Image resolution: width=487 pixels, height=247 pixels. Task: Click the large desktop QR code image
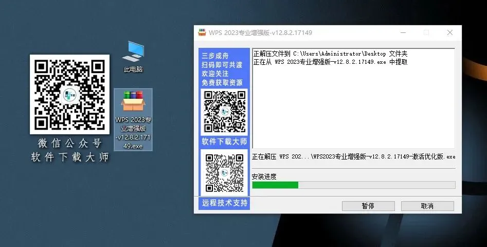(x=69, y=95)
